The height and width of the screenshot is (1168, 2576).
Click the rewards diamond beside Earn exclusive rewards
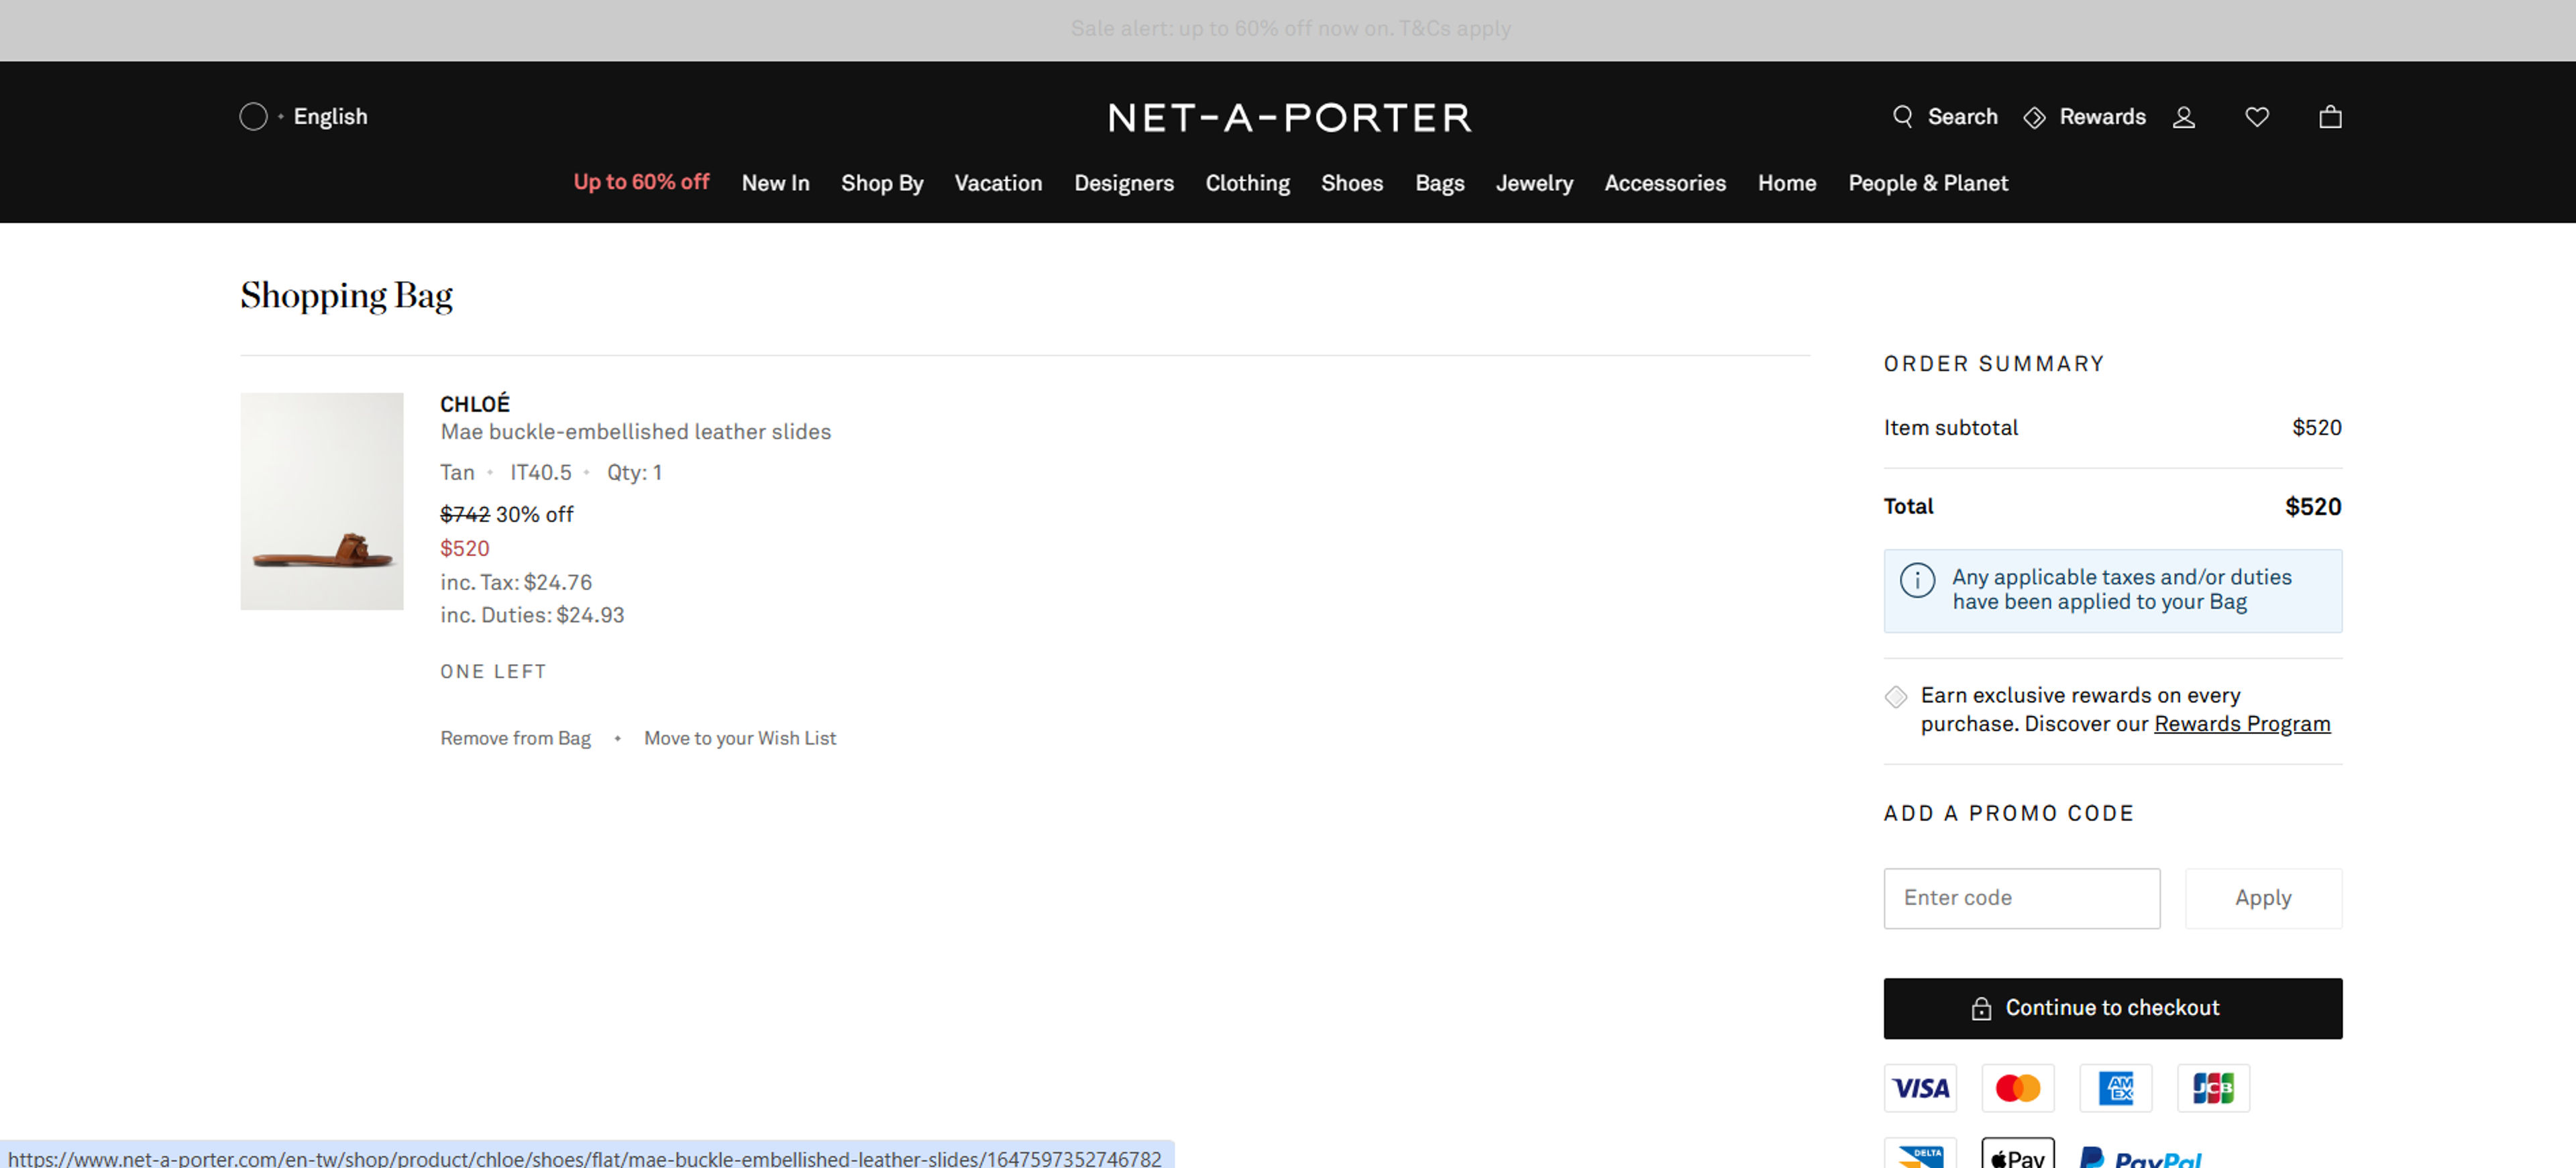coord(1896,697)
